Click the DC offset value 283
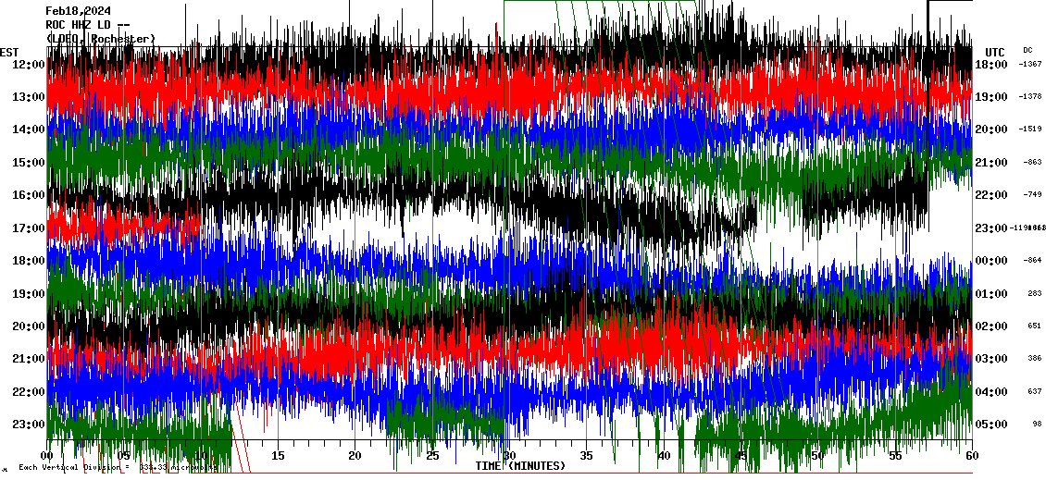The image size is (1046, 480). 1034,294
